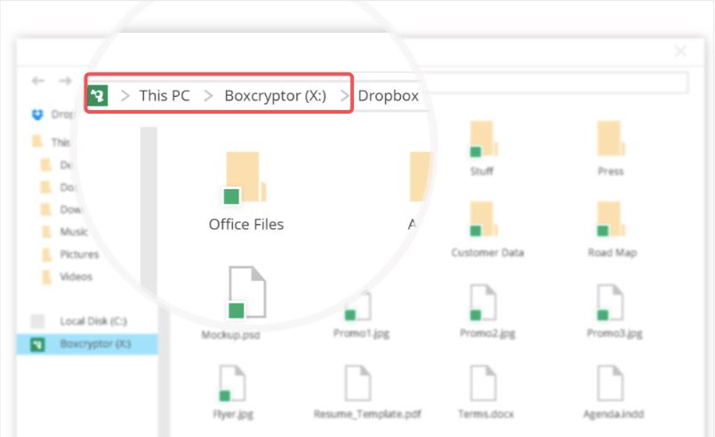The width and height of the screenshot is (715, 437).
Task: Select the Promo2.jpg file
Action: pyautogui.click(x=487, y=312)
